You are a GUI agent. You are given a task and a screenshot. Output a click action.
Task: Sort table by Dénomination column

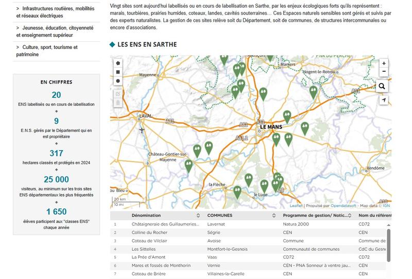click(x=198, y=216)
